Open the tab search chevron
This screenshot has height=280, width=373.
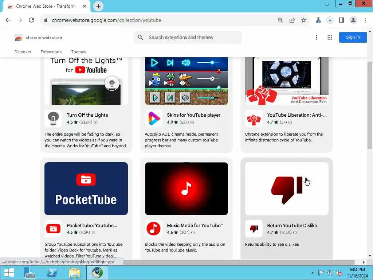(x=327, y=4)
